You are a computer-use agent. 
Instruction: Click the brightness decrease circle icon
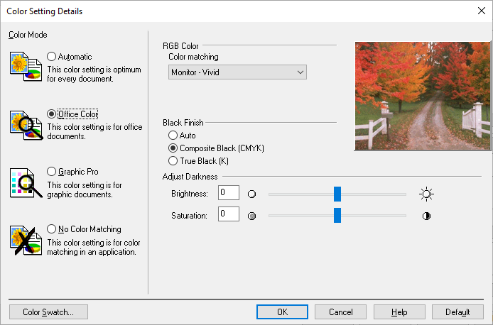251,194
